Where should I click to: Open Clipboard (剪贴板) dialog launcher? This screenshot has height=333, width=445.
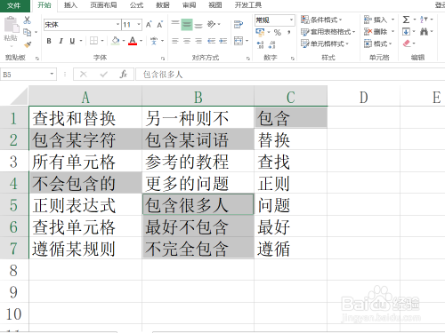click(x=37, y=59)
